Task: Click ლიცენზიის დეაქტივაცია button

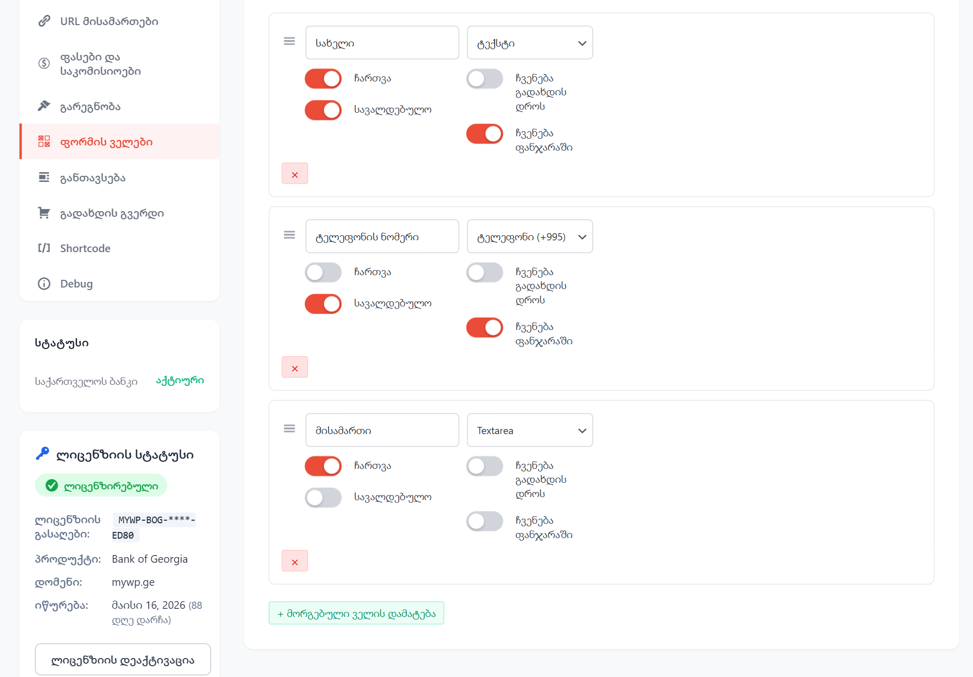Action: click(x=123, y=660)
